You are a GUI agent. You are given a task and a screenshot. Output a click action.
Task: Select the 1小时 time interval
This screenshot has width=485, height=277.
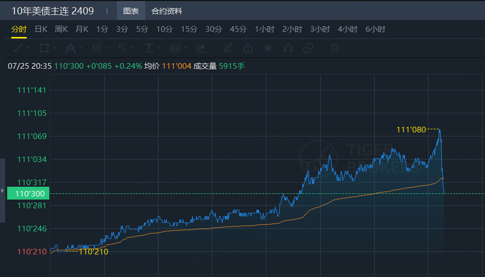point(264,29)
